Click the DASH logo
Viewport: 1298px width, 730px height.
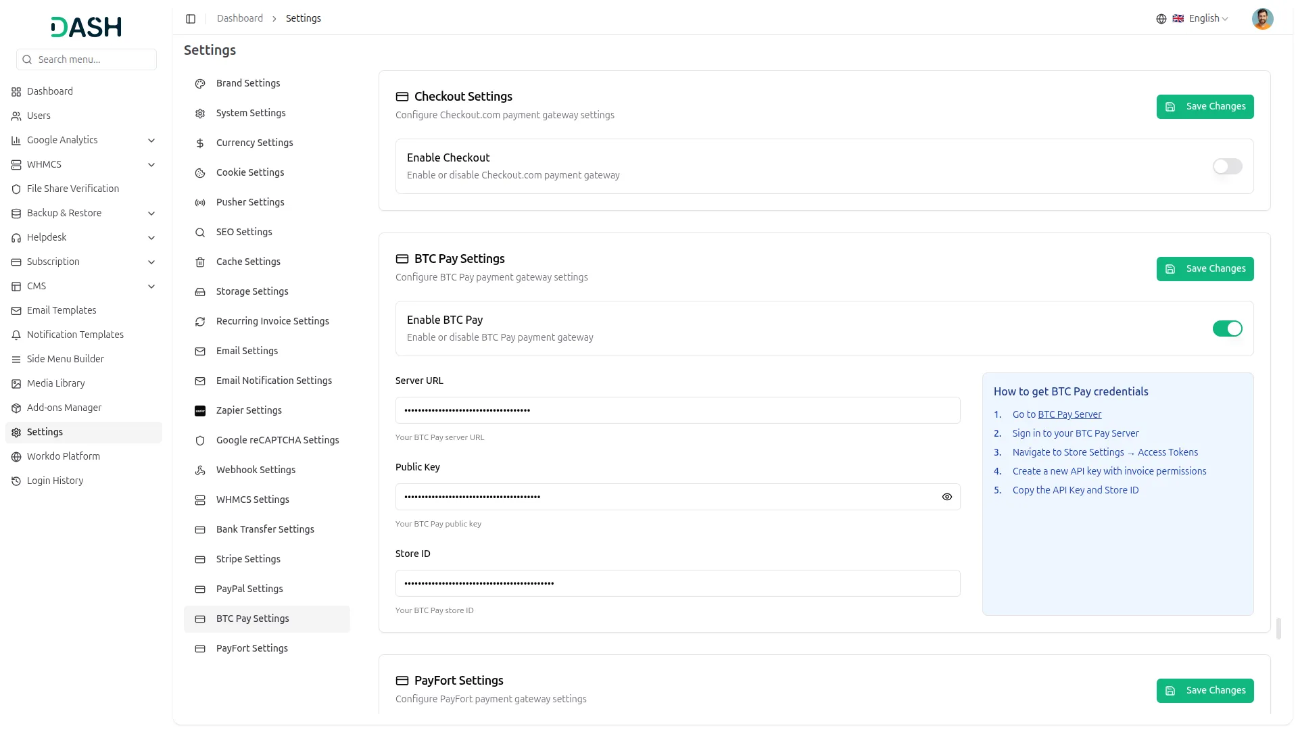87,27
